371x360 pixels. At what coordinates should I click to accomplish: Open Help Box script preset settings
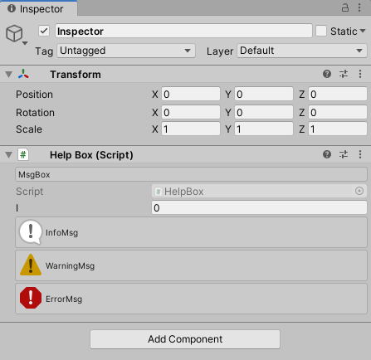(344, 154)
